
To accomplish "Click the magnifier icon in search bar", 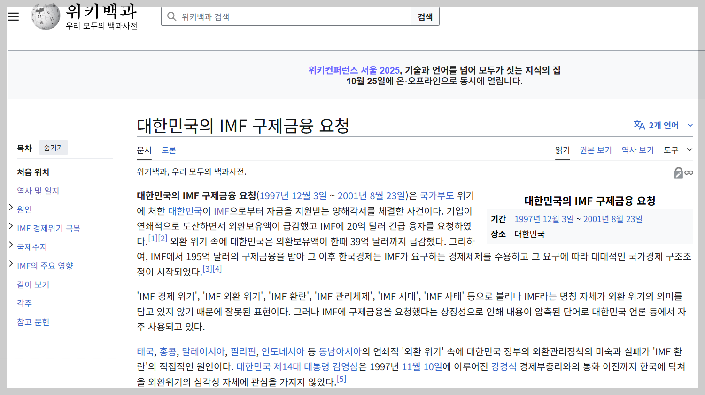I will point(171,16).
